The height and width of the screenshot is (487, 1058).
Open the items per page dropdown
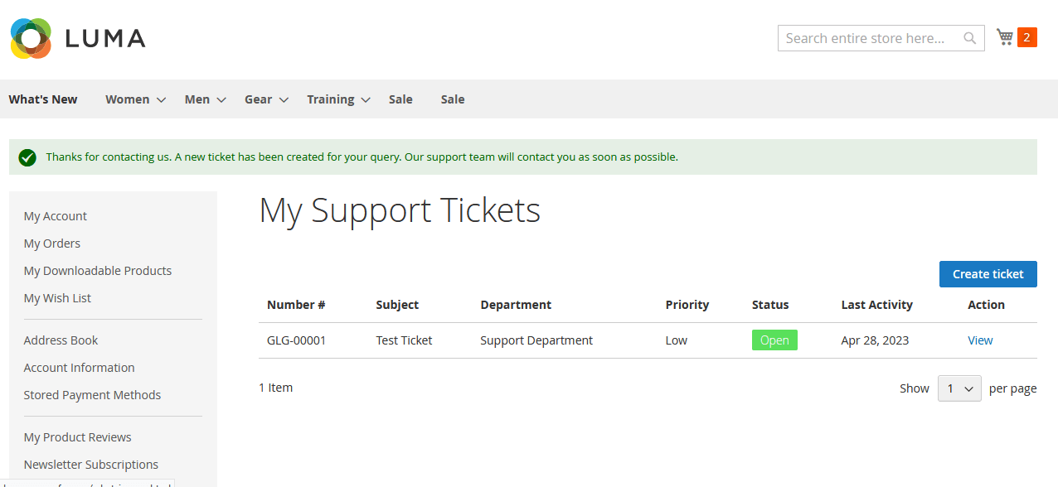tap(959, 388)
